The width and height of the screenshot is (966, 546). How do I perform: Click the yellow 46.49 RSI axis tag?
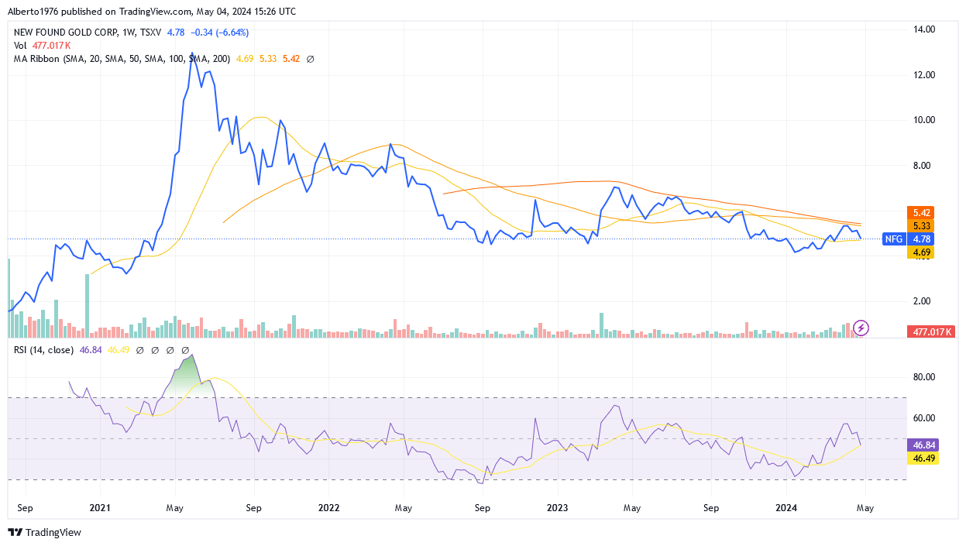point(922,458)
